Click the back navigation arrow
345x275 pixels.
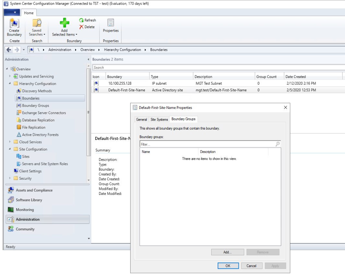pos(9,50)
